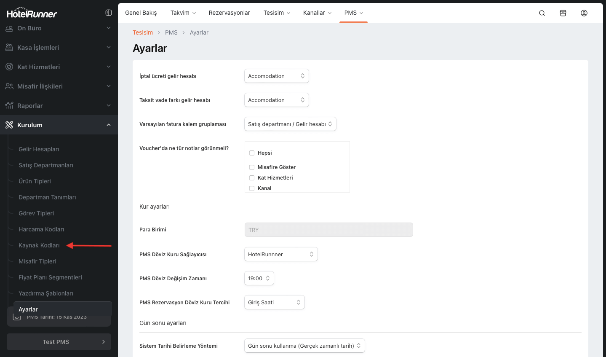Open the store marketplace icon

(563, 13)
